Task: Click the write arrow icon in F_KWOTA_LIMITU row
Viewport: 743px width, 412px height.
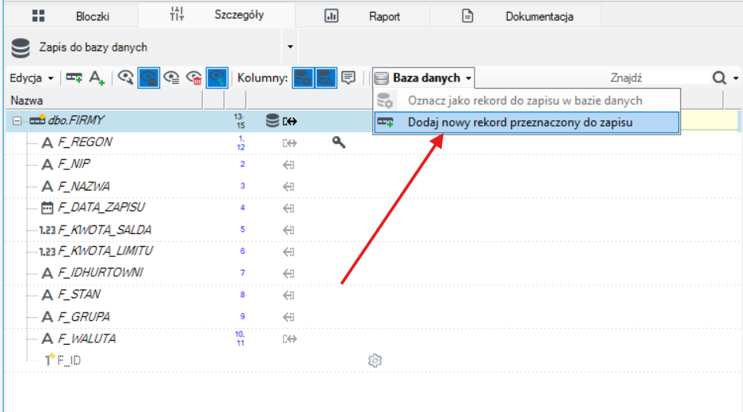Action: pyautogui.click(x=288, y=251)
